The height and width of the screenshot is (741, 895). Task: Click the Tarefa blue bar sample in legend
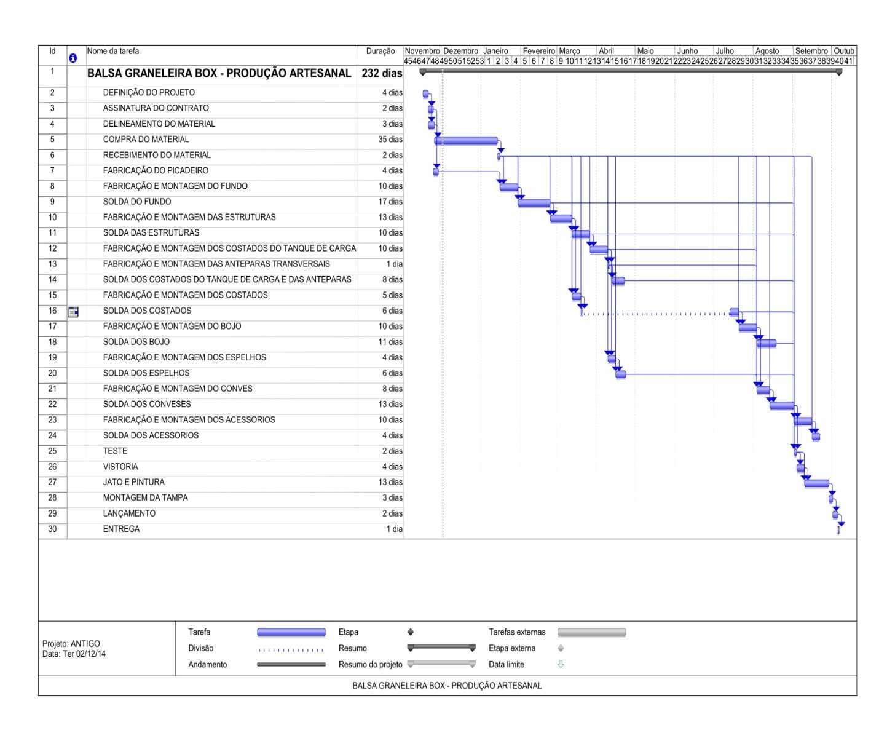[x=291, y=632]
